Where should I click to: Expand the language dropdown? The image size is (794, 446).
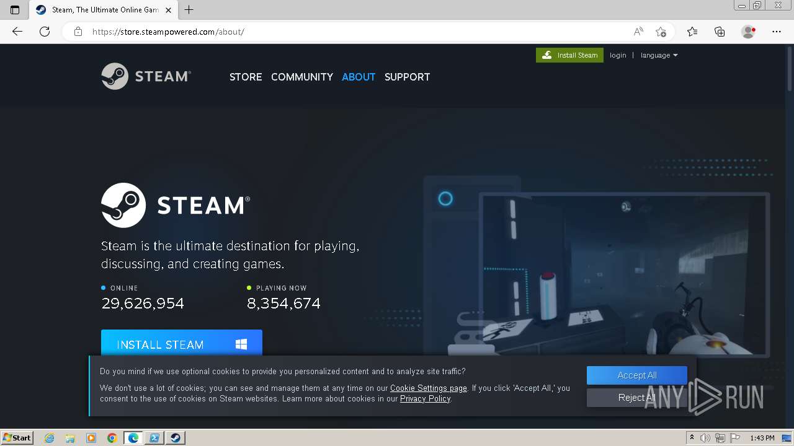659,55
